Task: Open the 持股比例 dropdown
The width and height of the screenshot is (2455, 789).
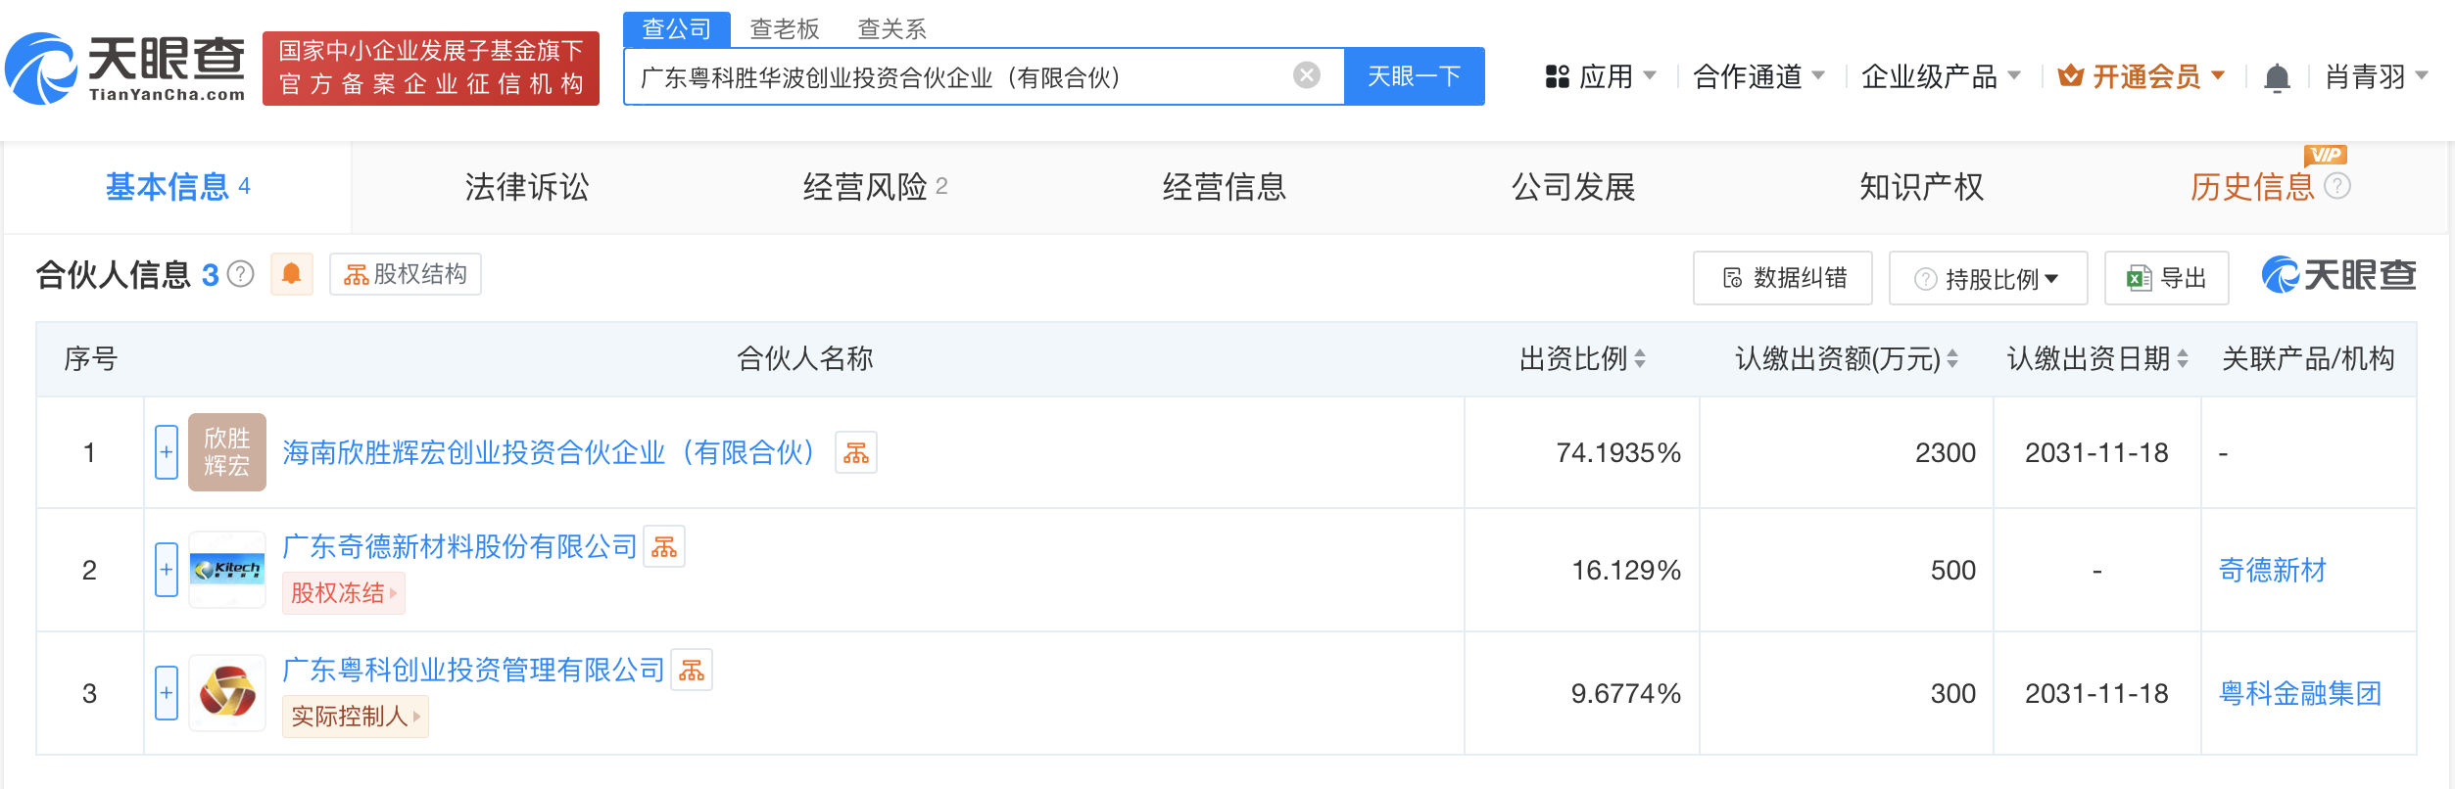Action: click(1988, 278)
